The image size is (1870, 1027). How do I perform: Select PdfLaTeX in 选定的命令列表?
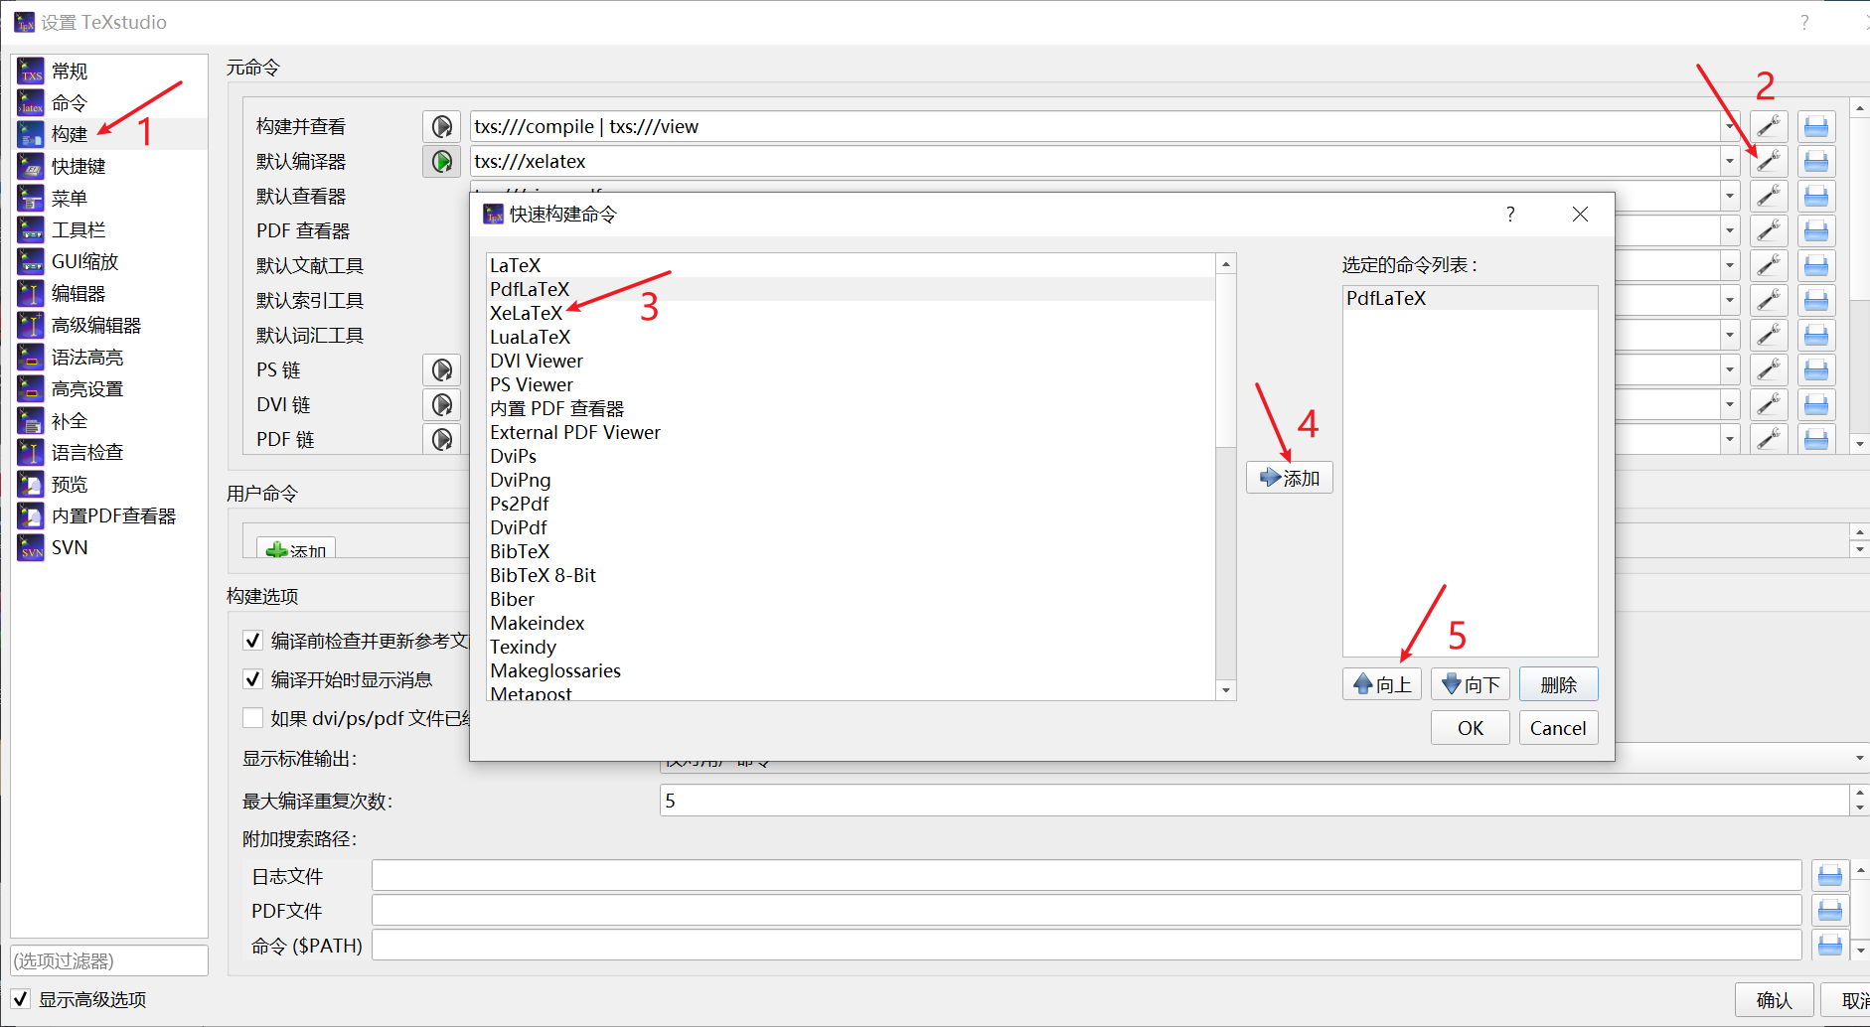tap(1471, 298)
